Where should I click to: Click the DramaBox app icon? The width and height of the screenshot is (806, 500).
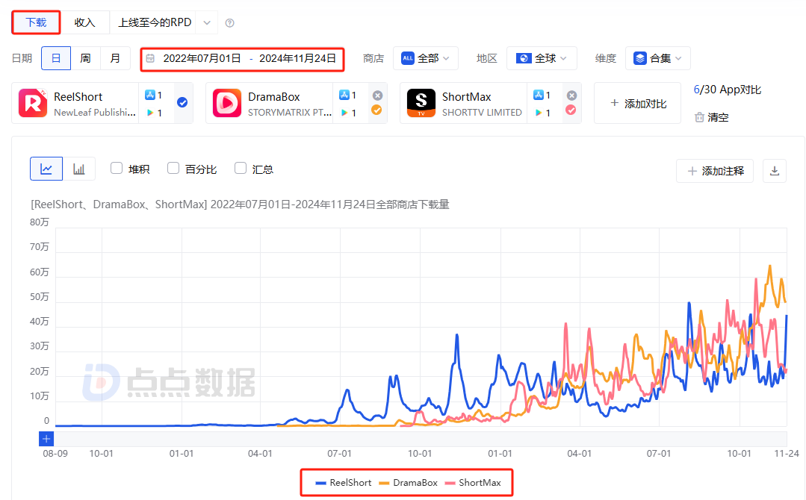click(226, 103)
